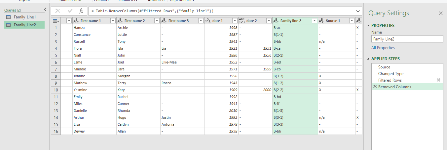This screenshot has height=150, width=447.
Task: Click the cell containing Niall
Action: click(94, 55)
